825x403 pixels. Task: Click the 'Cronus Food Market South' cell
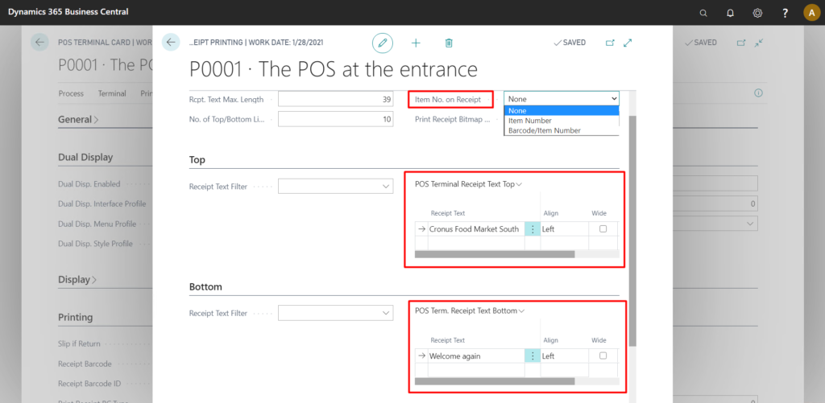476,229
